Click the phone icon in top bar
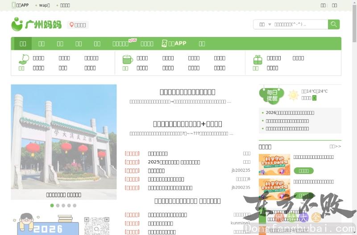Screen dimensions: 357x235 (13, 5)
